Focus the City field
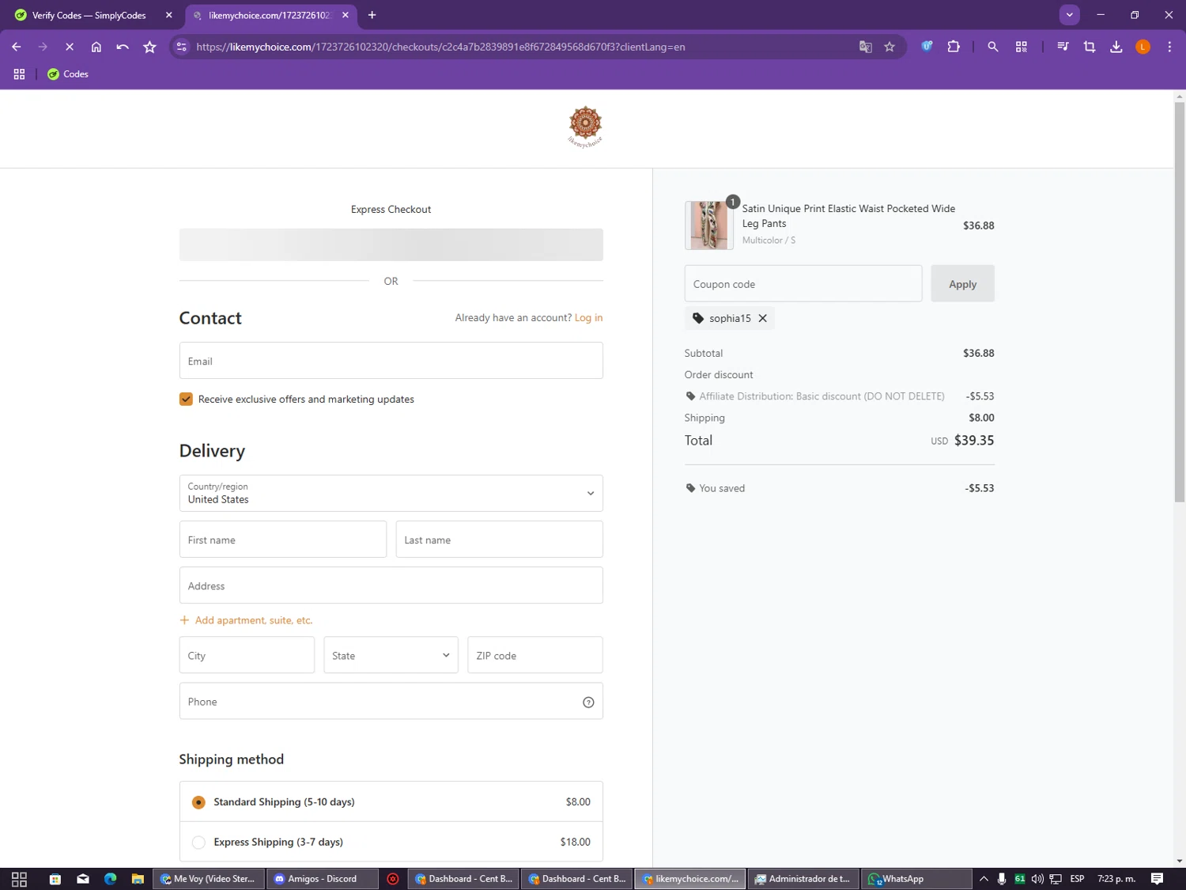The width and height of the screenshot is (1186, 890). 247,655
